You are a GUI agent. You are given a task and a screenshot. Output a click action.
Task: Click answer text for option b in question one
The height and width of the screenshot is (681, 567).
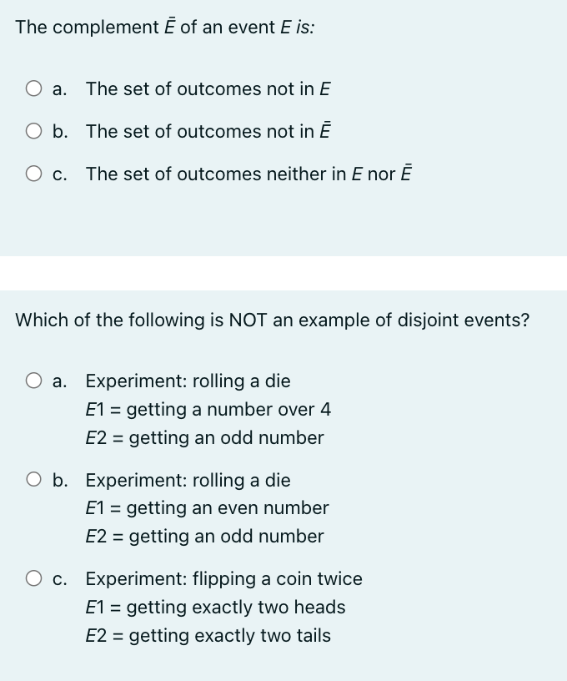(x=208, y=131)
